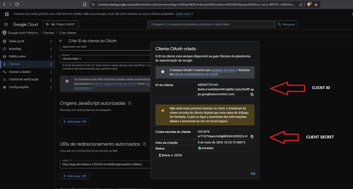Open the Saiba mais link
Viewport: 353px width, 189px height.
pos(184,14)
